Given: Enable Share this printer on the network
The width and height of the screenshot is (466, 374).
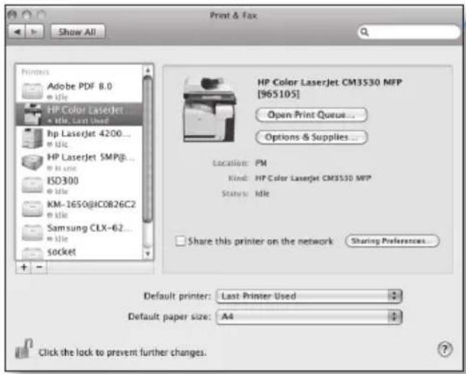Looking at the screenshot, I should tap(180, 241).
